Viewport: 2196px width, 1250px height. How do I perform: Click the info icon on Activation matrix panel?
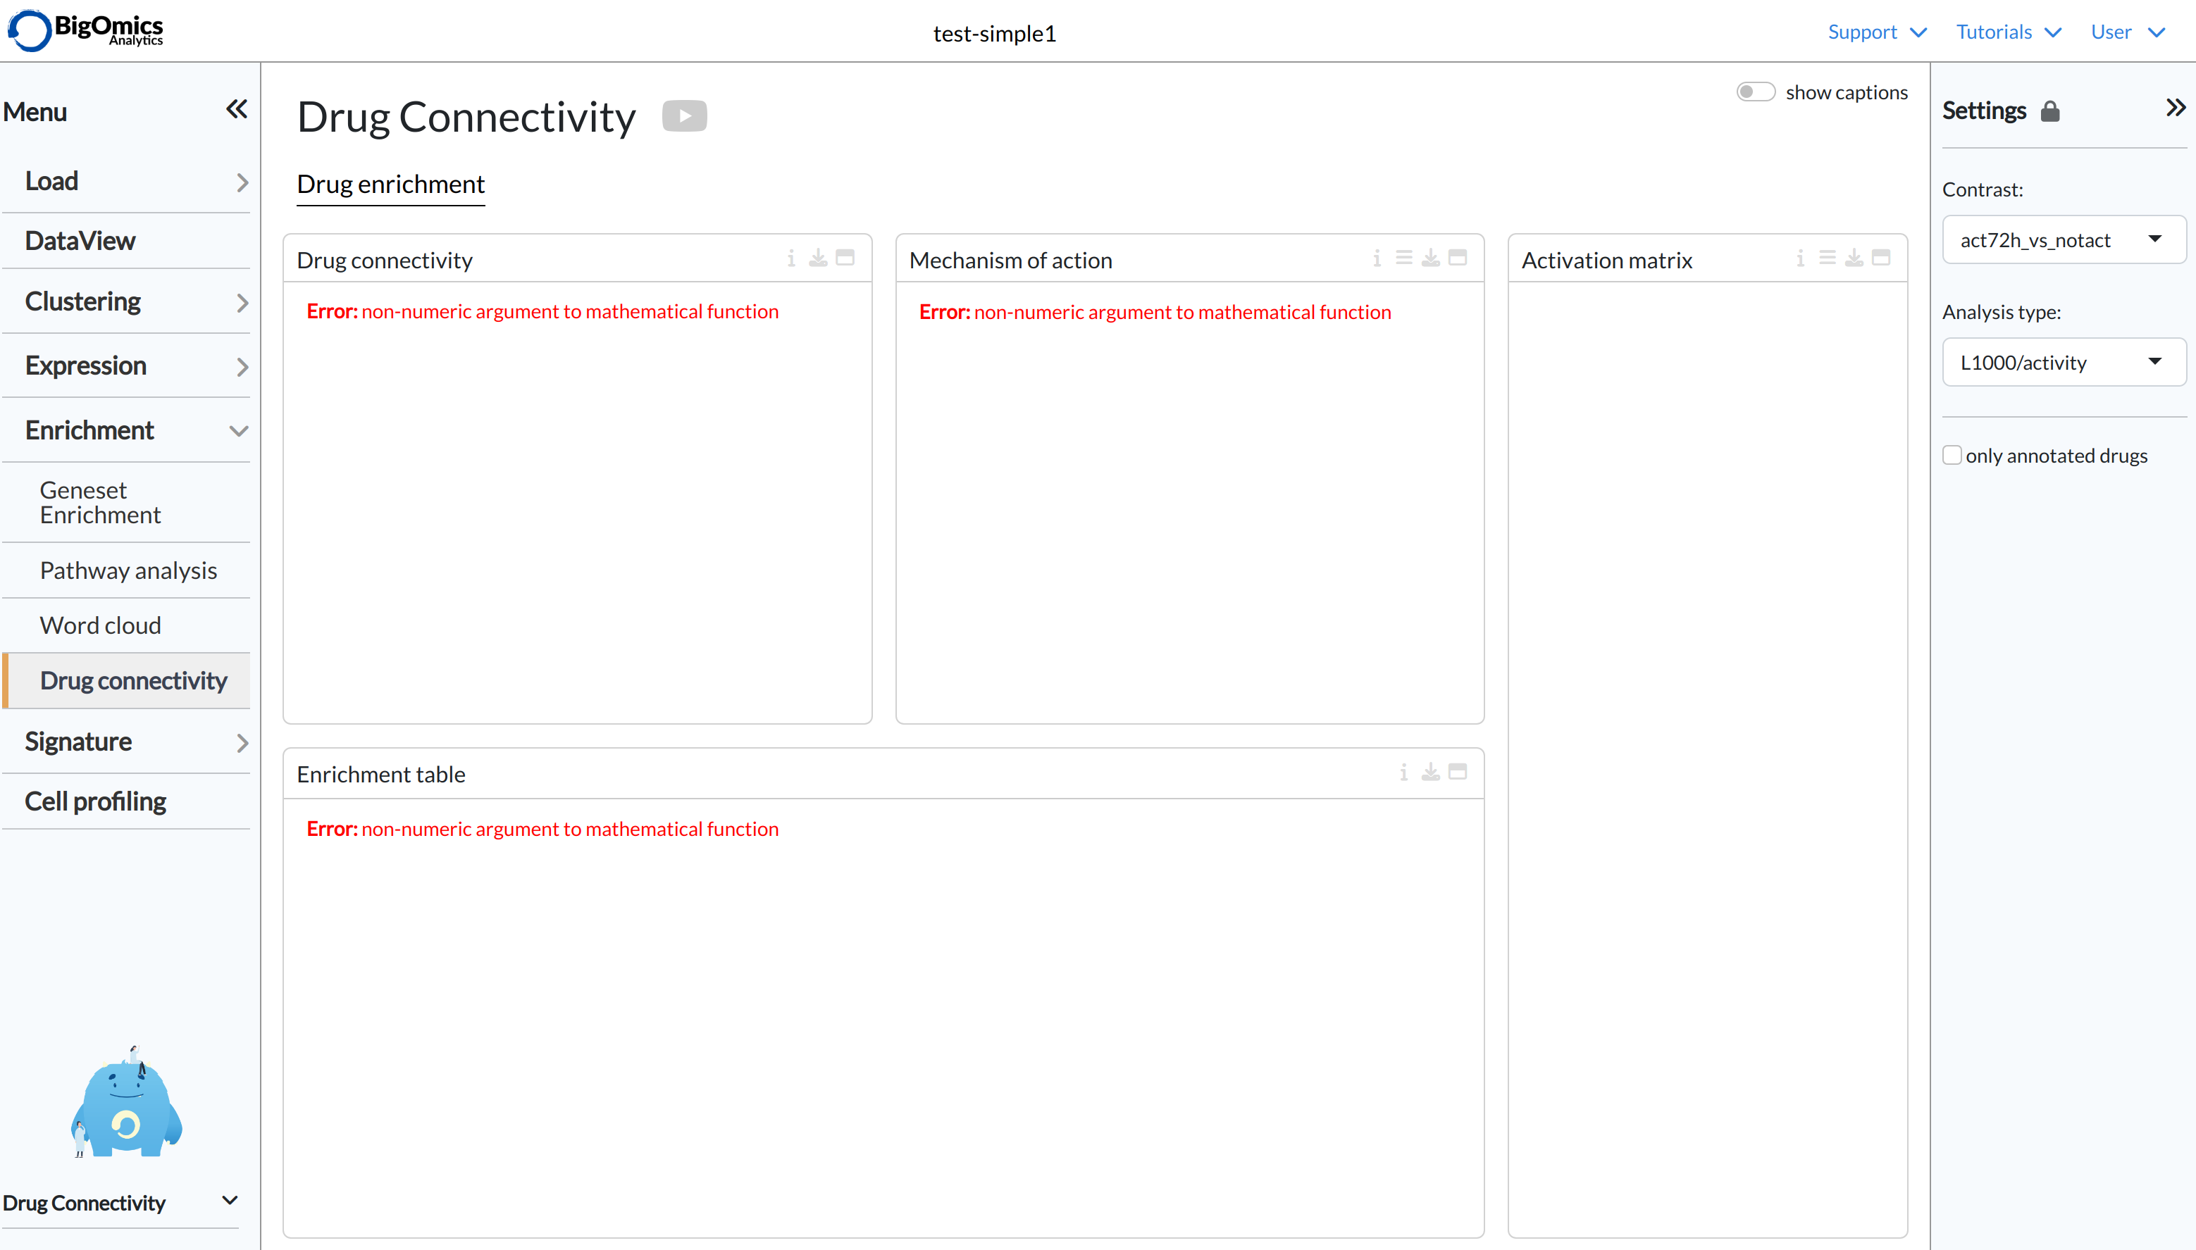coord(1801,258)
